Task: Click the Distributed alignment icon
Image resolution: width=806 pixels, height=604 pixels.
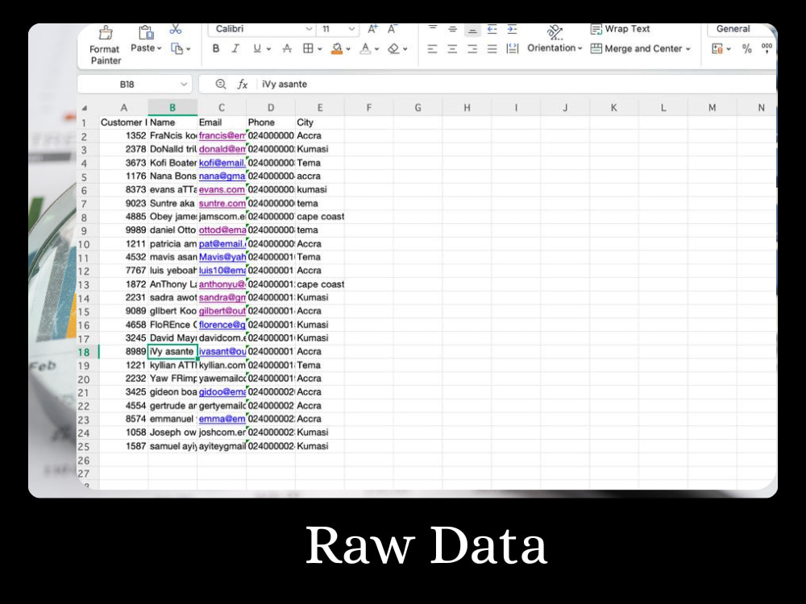Action: tap(512, 49)
